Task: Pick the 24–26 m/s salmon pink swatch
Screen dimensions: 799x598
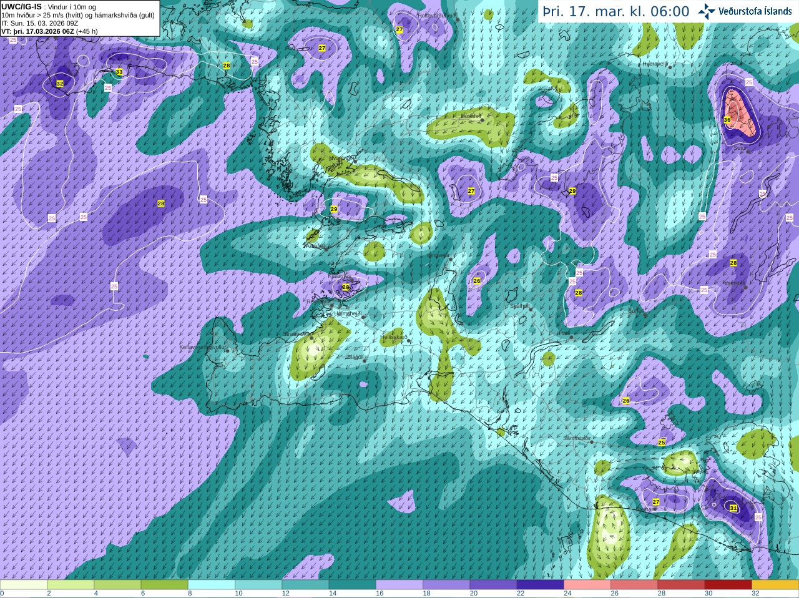Action: coord(587,585)
